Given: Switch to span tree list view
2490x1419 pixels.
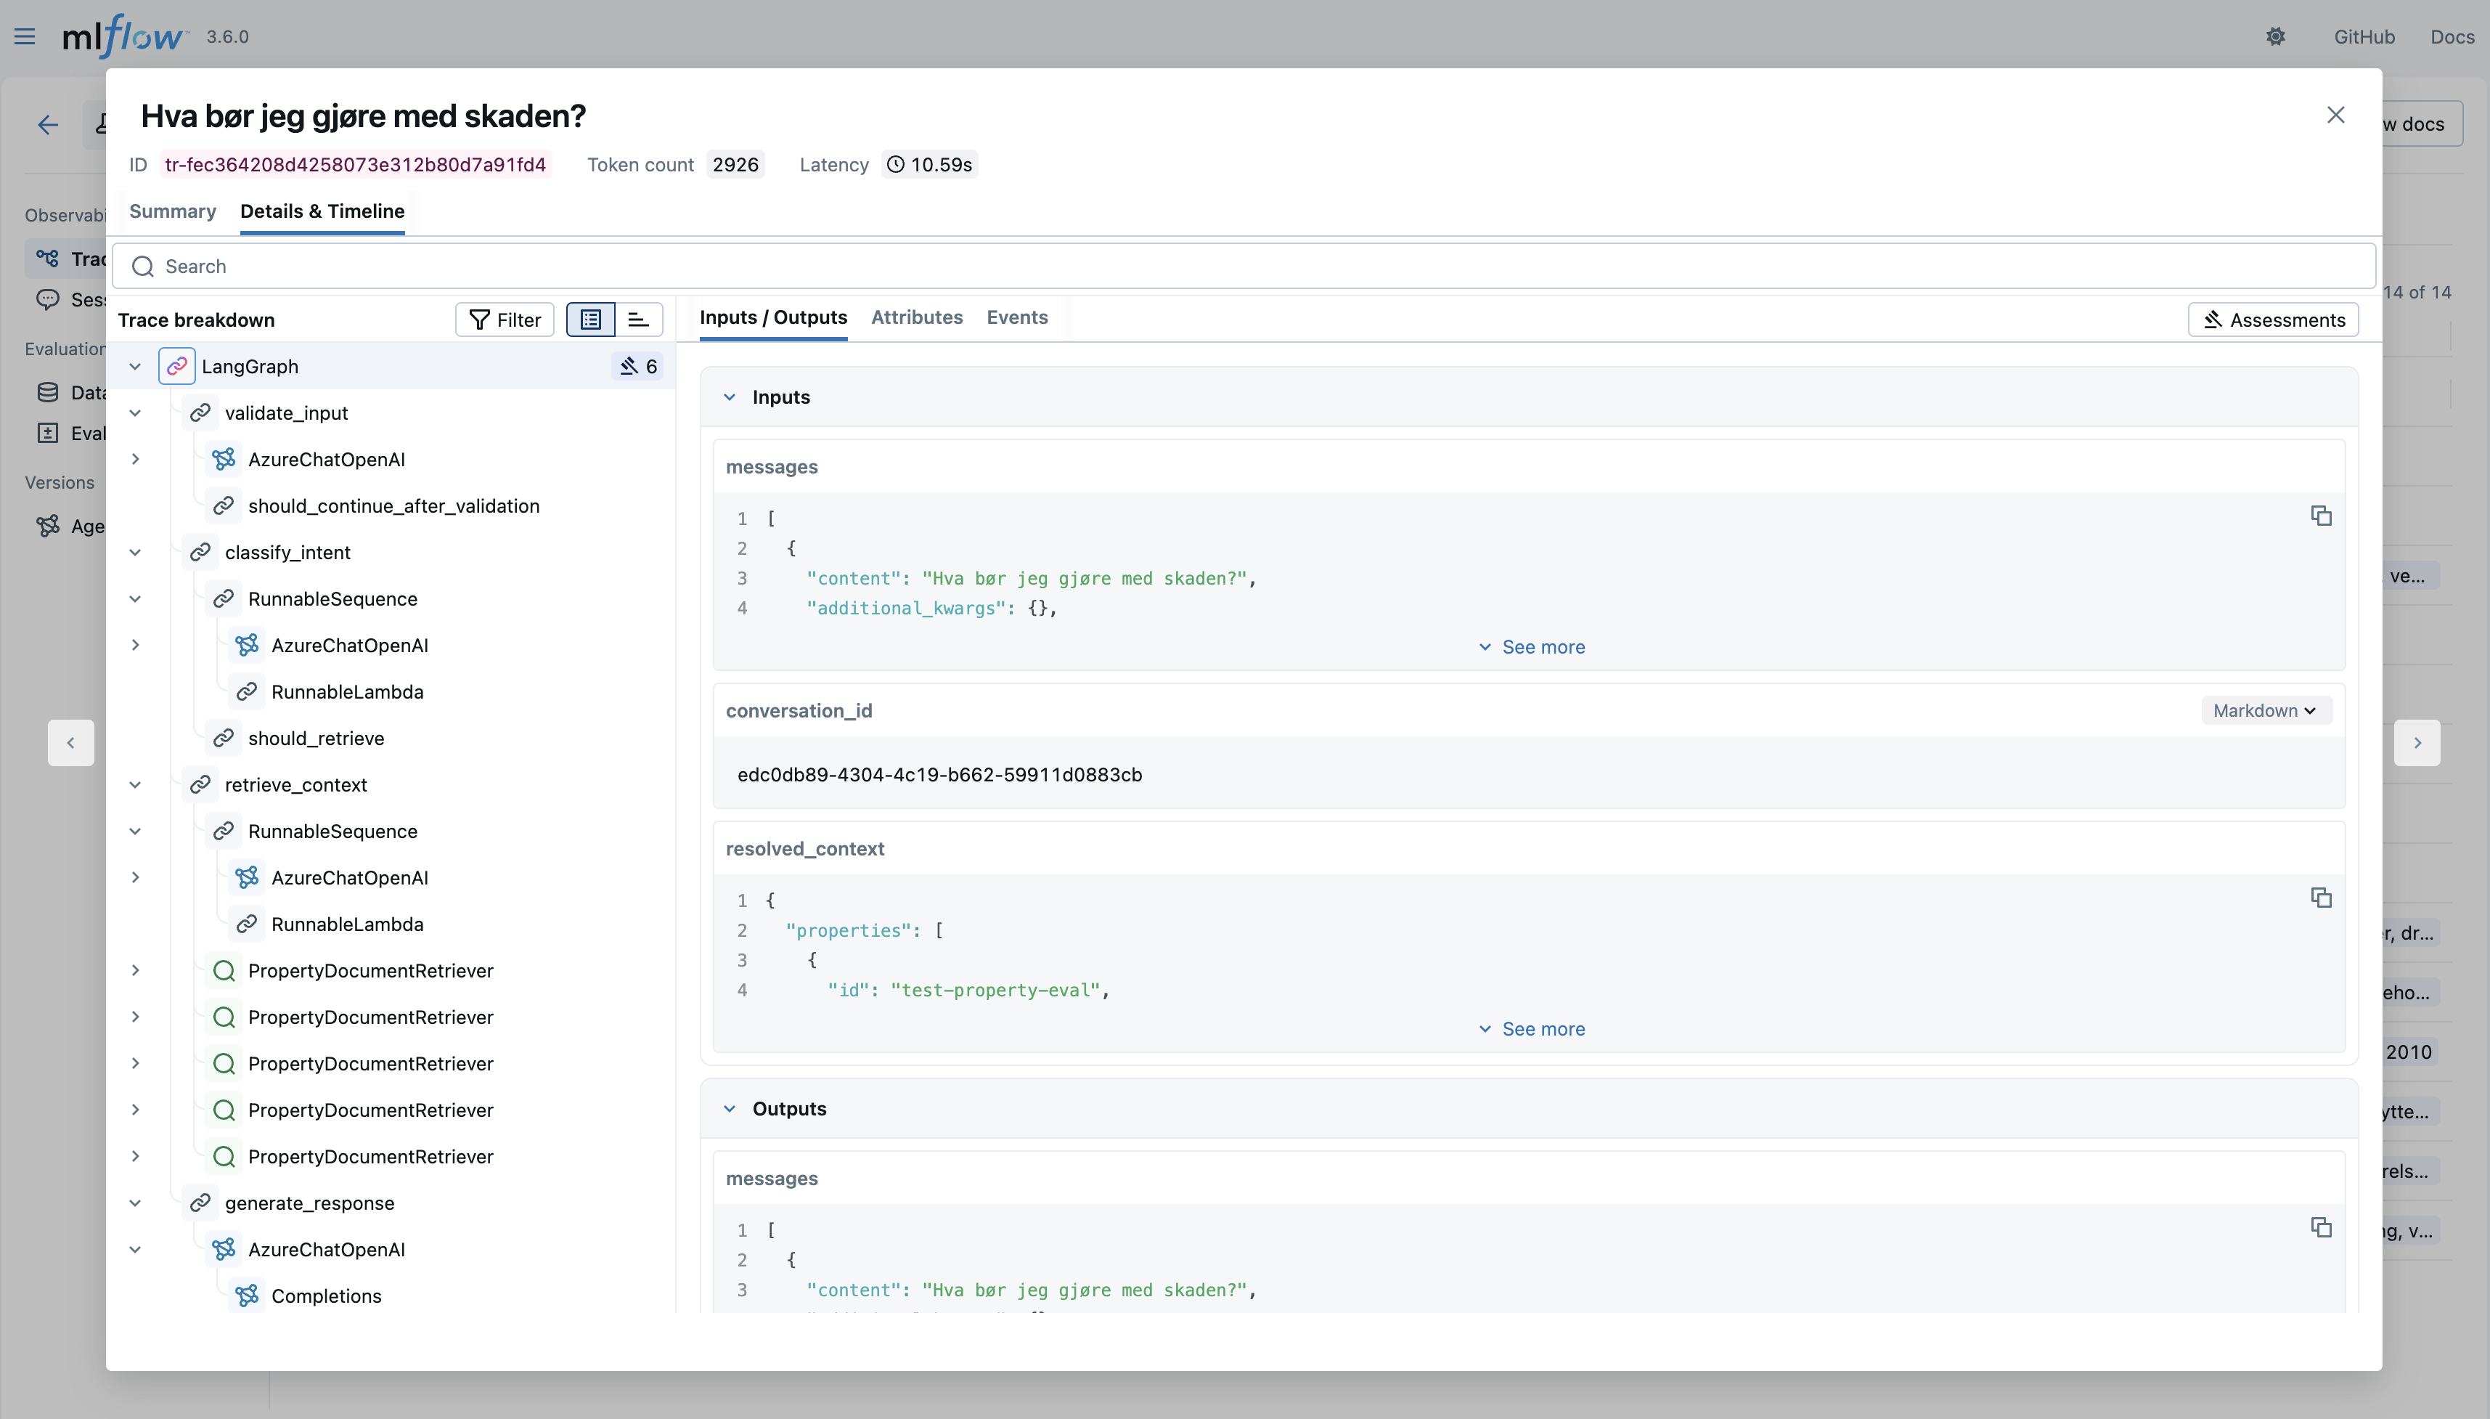Looking at the screenshot, I should point(590,320).
